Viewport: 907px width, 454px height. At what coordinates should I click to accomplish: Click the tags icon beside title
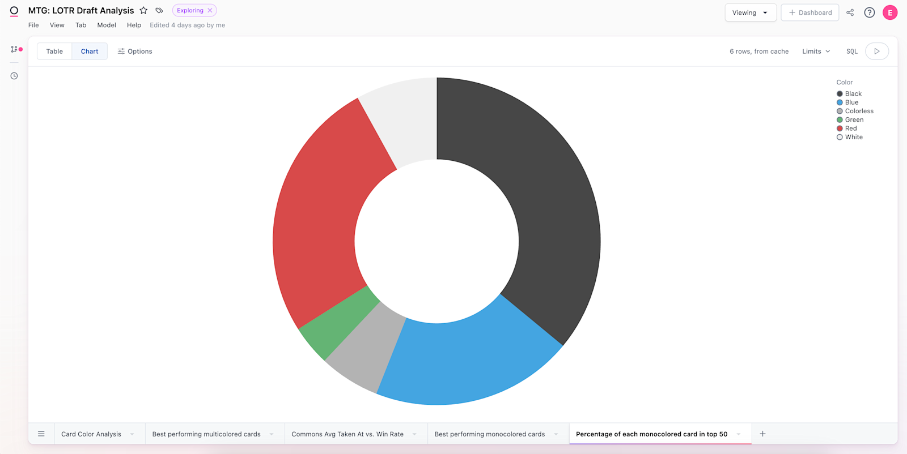[x=159, y=10]
